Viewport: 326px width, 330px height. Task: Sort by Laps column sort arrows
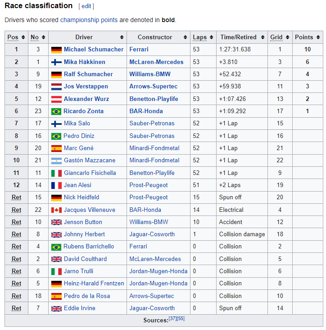[x=212, y=37]
